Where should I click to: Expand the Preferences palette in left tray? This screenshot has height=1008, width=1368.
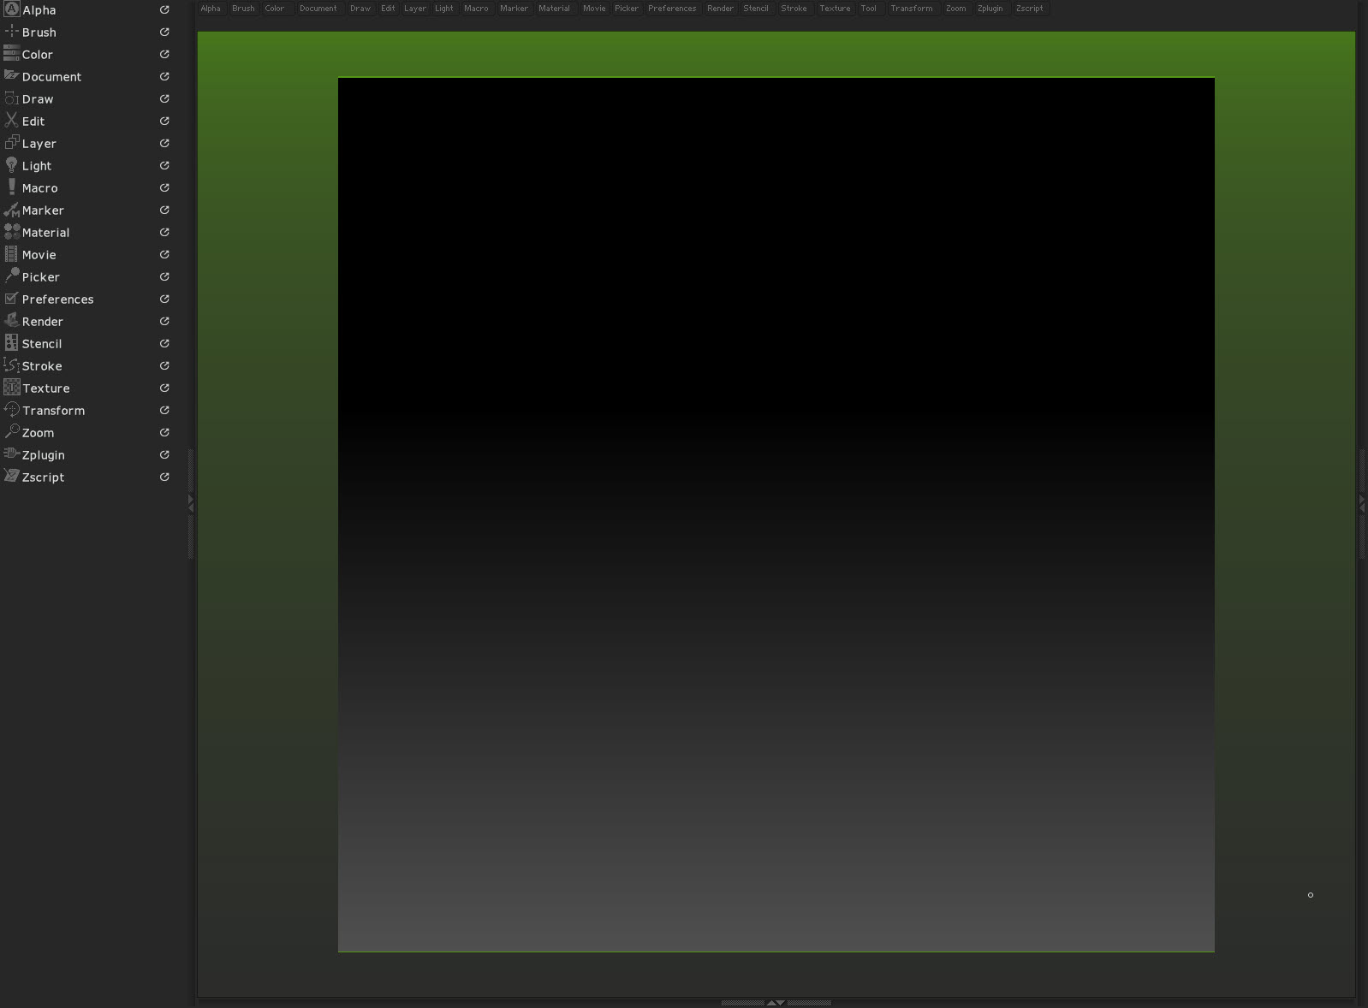(x=57, y=299)
